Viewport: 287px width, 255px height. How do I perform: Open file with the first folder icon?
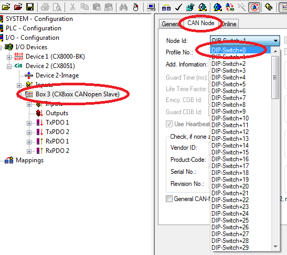(6, 7)
